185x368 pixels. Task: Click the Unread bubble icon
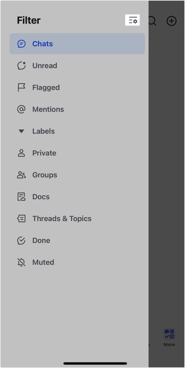(21, 65)
